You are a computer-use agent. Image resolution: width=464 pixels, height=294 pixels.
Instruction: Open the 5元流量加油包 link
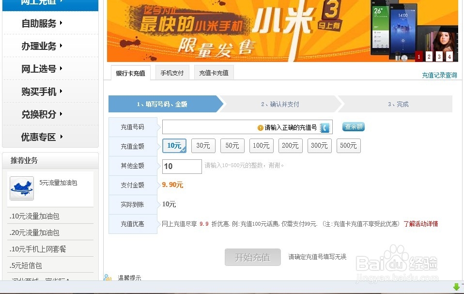[x=58, y=183]
